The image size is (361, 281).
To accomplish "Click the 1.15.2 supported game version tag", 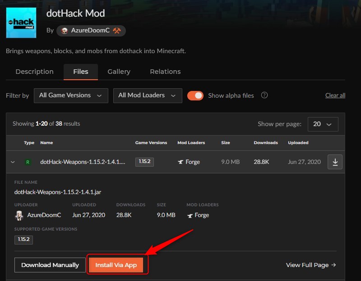I will coord(23,240).
